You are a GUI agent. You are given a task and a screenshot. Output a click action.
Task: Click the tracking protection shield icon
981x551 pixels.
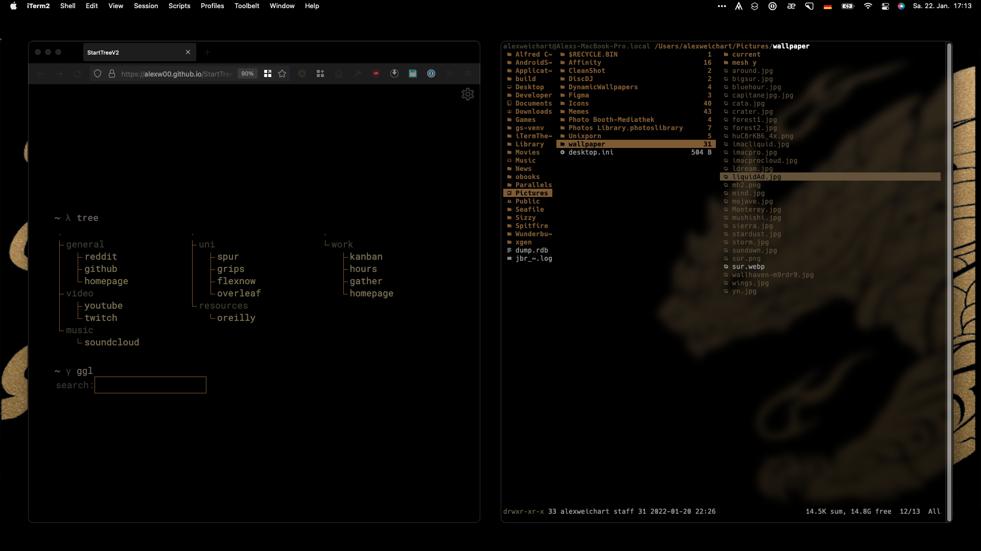point(98,73)
